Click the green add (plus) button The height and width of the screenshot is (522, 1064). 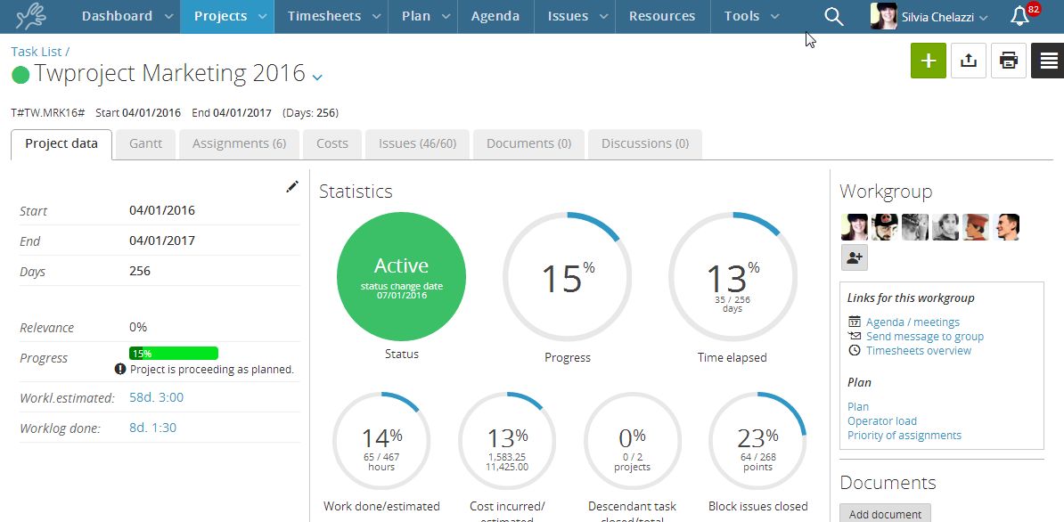point(928,61)
